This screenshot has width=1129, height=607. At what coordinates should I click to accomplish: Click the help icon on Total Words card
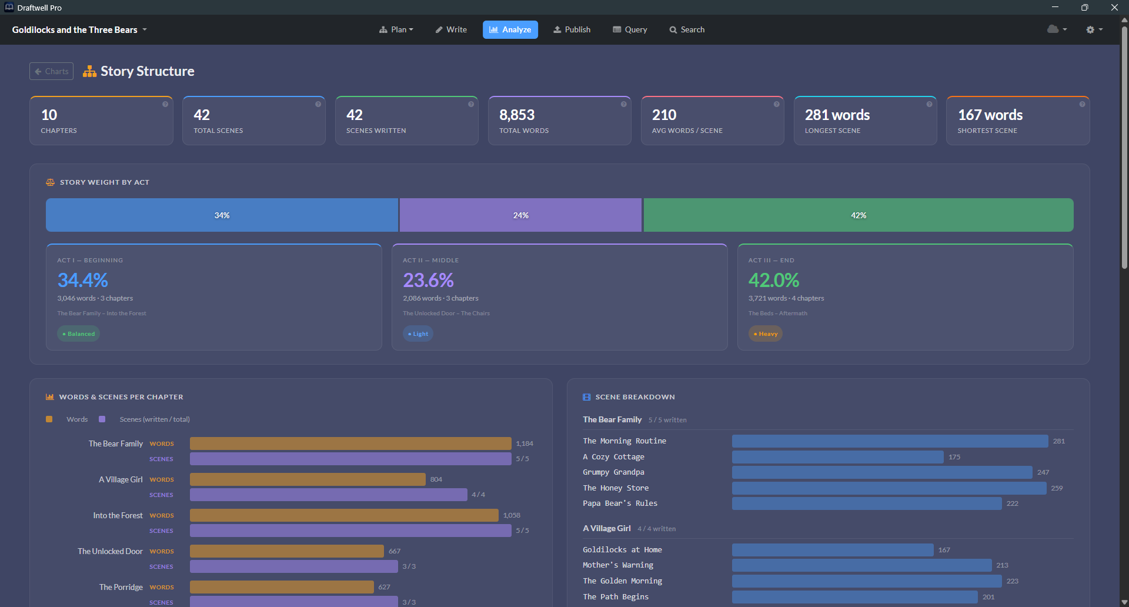[624, 104]
